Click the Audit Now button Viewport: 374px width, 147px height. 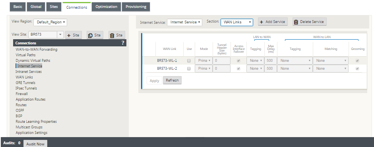[35, 144]
